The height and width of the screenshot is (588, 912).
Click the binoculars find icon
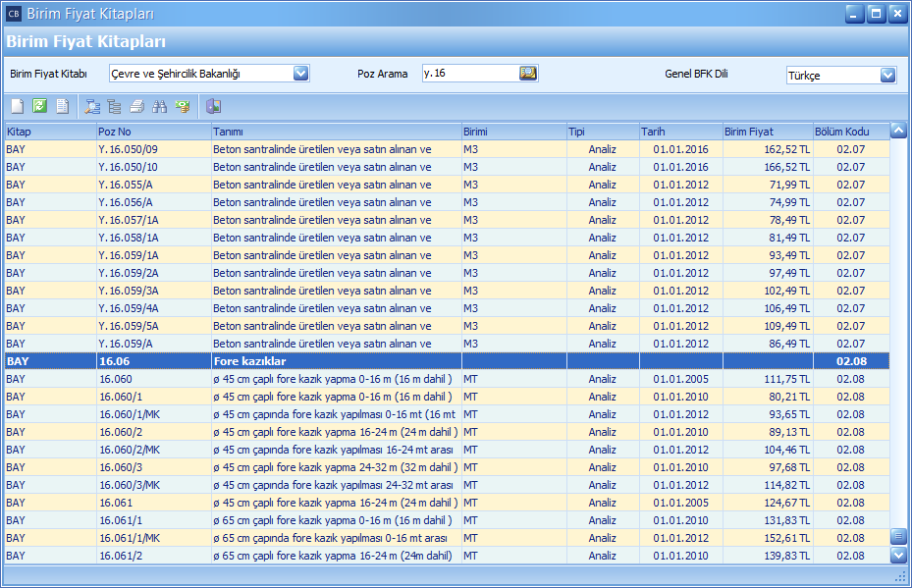tap(160, 106)
